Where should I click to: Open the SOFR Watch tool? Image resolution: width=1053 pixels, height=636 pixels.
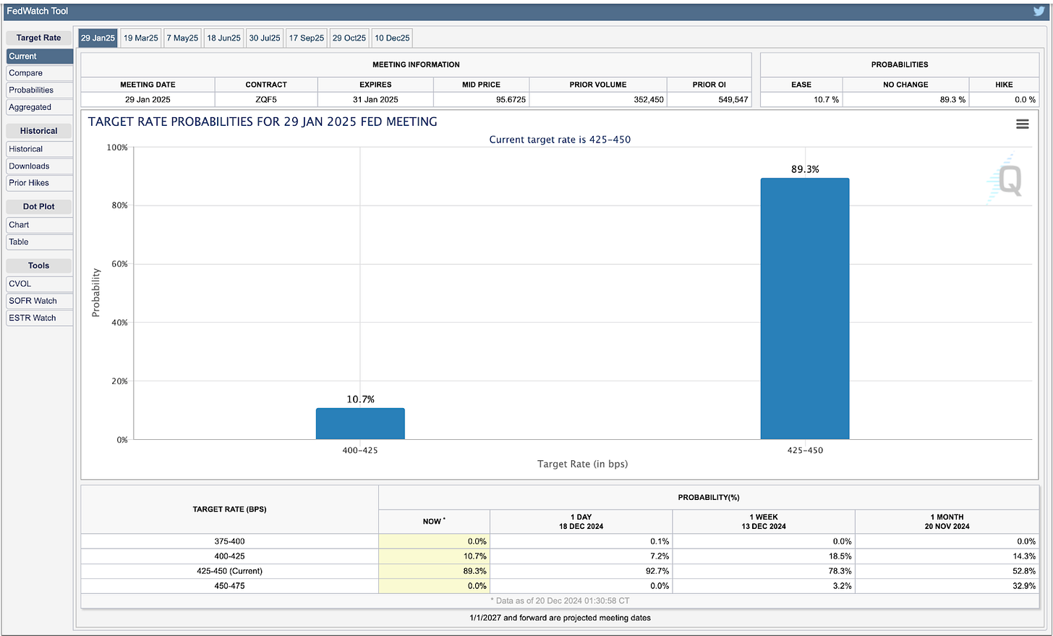[x=40, y=301]
